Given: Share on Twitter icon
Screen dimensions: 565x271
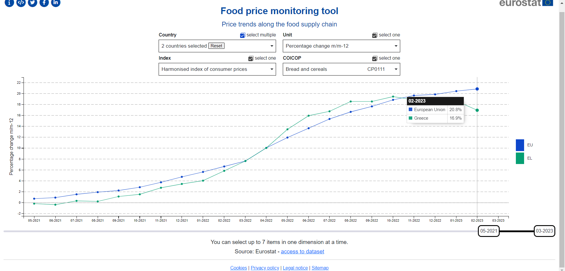Looking at the screenshot, I should tap(32, 3).
